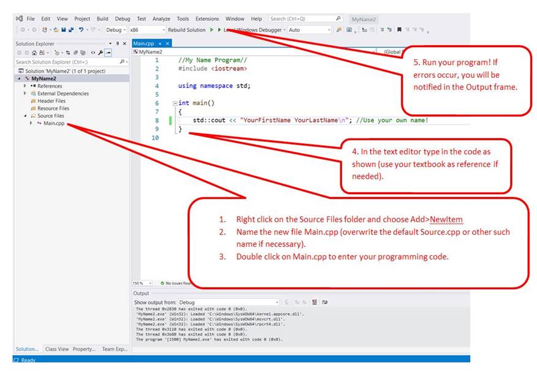Toggle Word Wrap in Output panel

coord(324,303)
